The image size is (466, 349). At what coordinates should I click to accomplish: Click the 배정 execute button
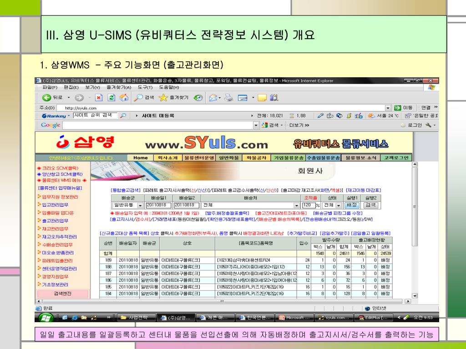pyautogui.click(x=352, y=205)
